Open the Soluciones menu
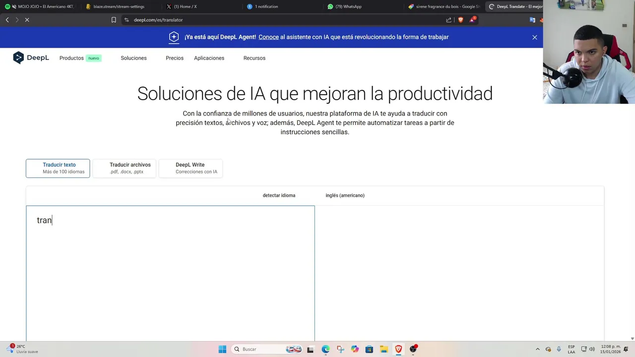This screenshot has height=357, width=635. point(133,58)
